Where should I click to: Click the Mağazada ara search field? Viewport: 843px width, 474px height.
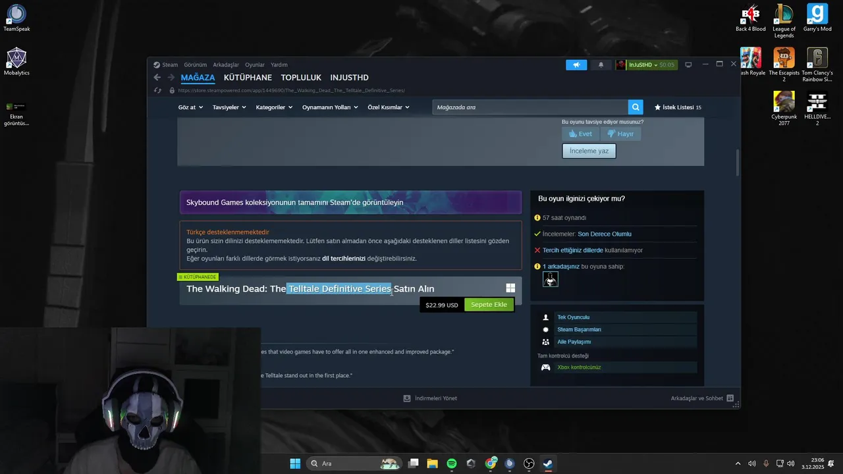pyautogui.click(x=530, y=107)
